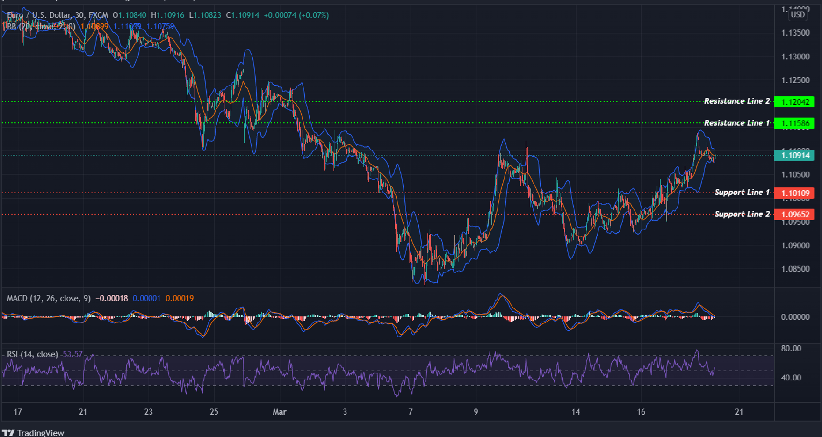Open the USD currency button on price scale

click(797, 14)
